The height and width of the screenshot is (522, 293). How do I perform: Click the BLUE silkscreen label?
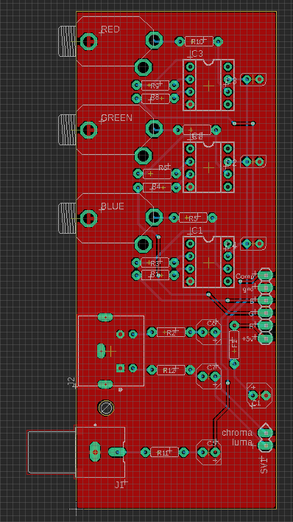point(113,206)
